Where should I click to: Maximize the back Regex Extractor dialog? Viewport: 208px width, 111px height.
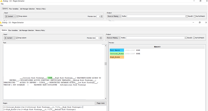200,1
